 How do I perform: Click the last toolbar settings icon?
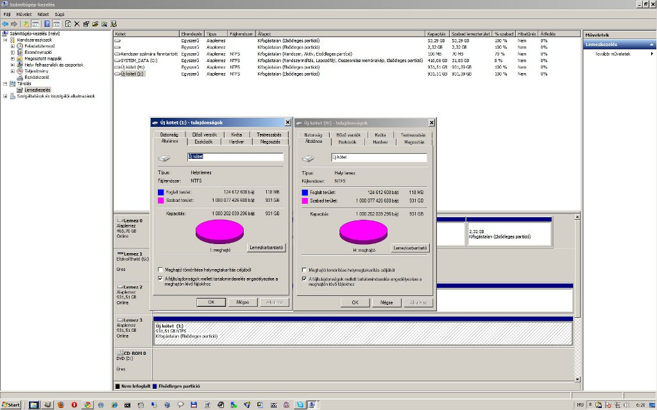[113, 24]
